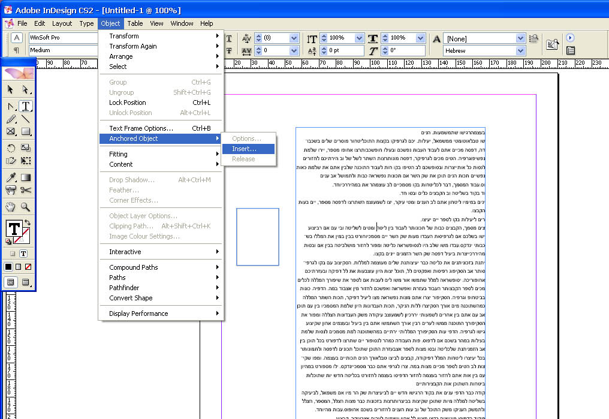Select the Pencil tool
The height and width of the screenshot is (419, 609).
coord(11,119)
